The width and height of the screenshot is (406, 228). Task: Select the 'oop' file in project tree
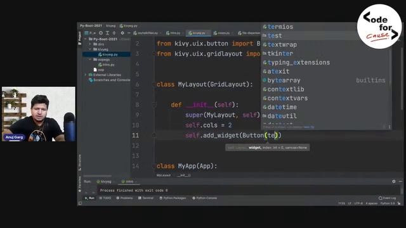99,70
